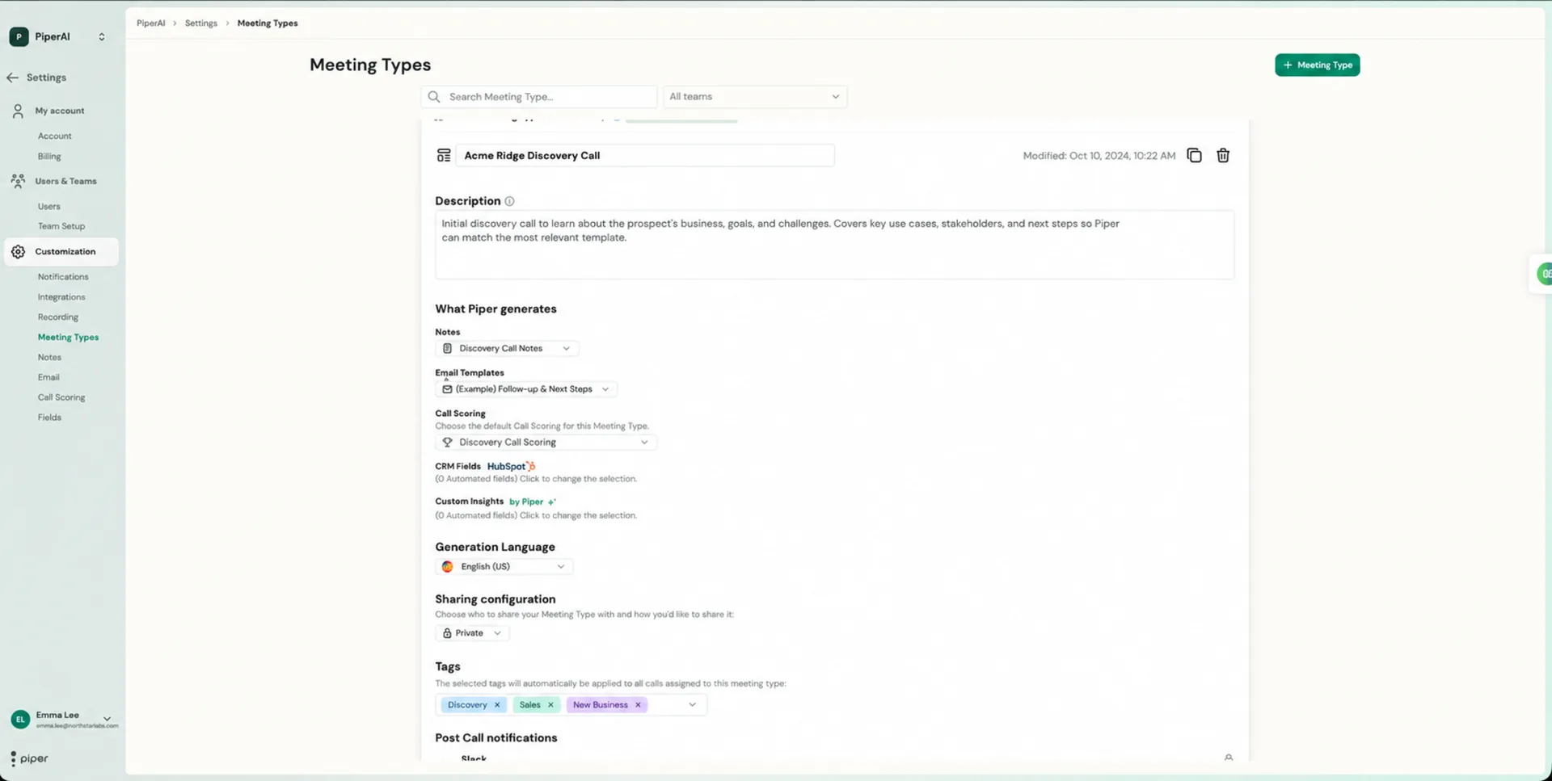Change the Custom Insights fields selection
Screen dimensions: 1552x781
(x=536, y=515)
